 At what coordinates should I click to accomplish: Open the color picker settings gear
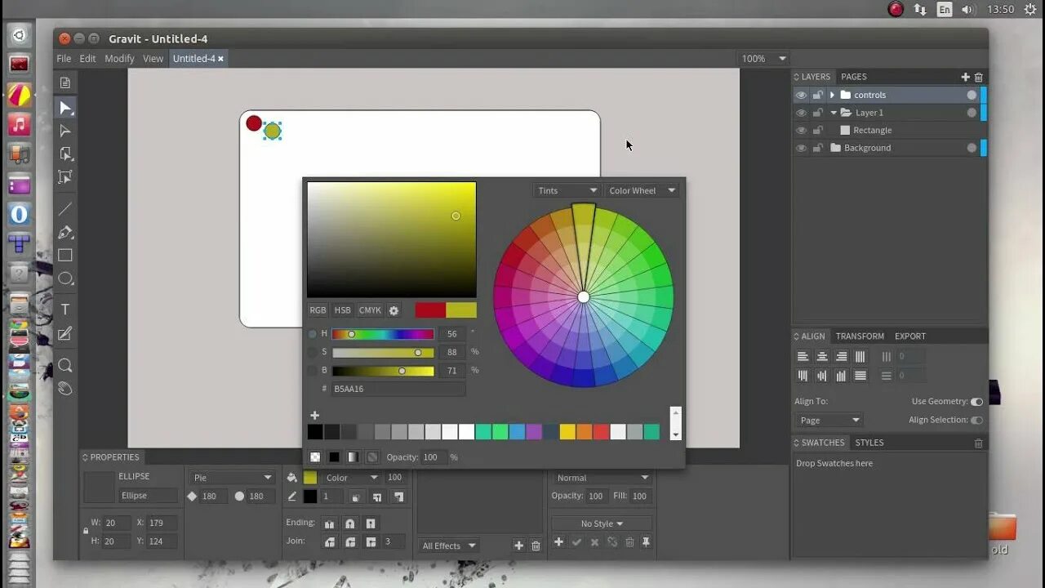[x=394, y=310]
